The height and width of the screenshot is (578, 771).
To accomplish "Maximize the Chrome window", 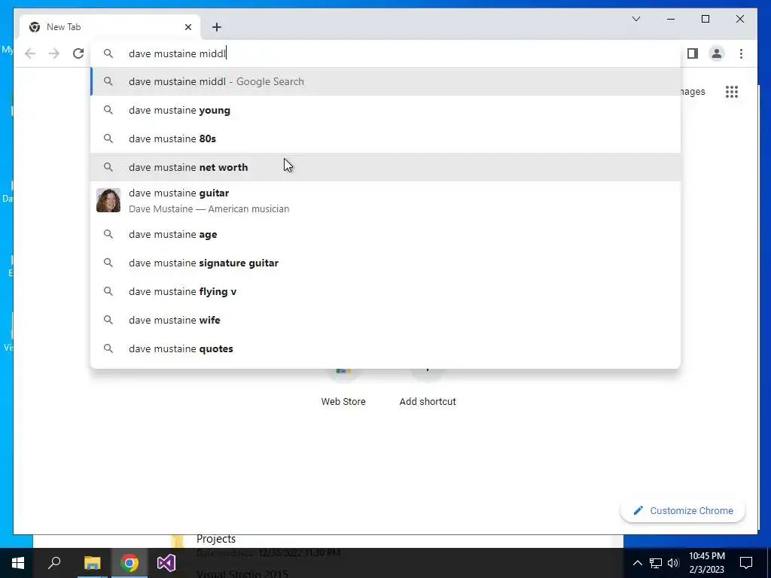I will (705, 19).
